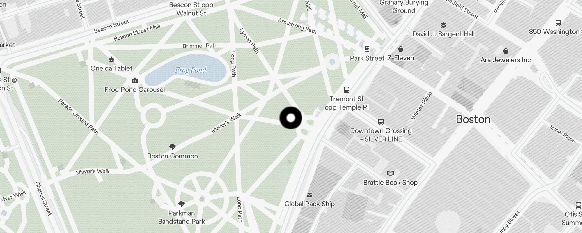Select the Park Street train station icon

coord(367,49)
